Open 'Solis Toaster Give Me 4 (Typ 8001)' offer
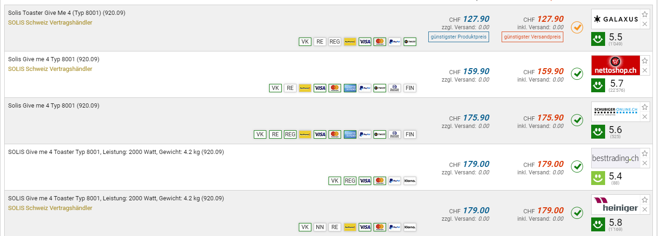 click(x=67, y=13)
